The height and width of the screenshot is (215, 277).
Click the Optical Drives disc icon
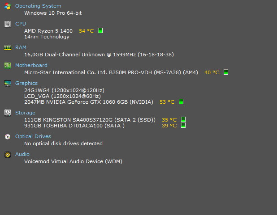8,137
